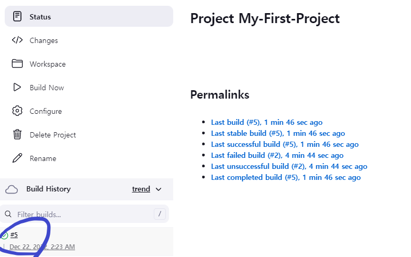
Task: Open Last failed build (#2) permalink
Action: [277, 155]
